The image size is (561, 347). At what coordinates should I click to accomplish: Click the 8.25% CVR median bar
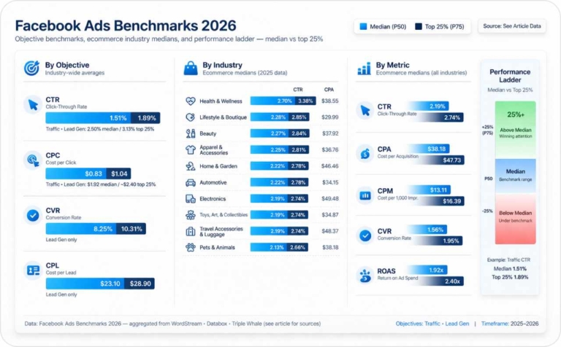point(81,229)
